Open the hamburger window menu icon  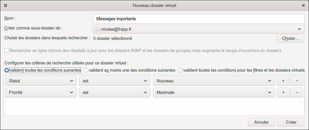pyautogui.click(x=5, y=5)
